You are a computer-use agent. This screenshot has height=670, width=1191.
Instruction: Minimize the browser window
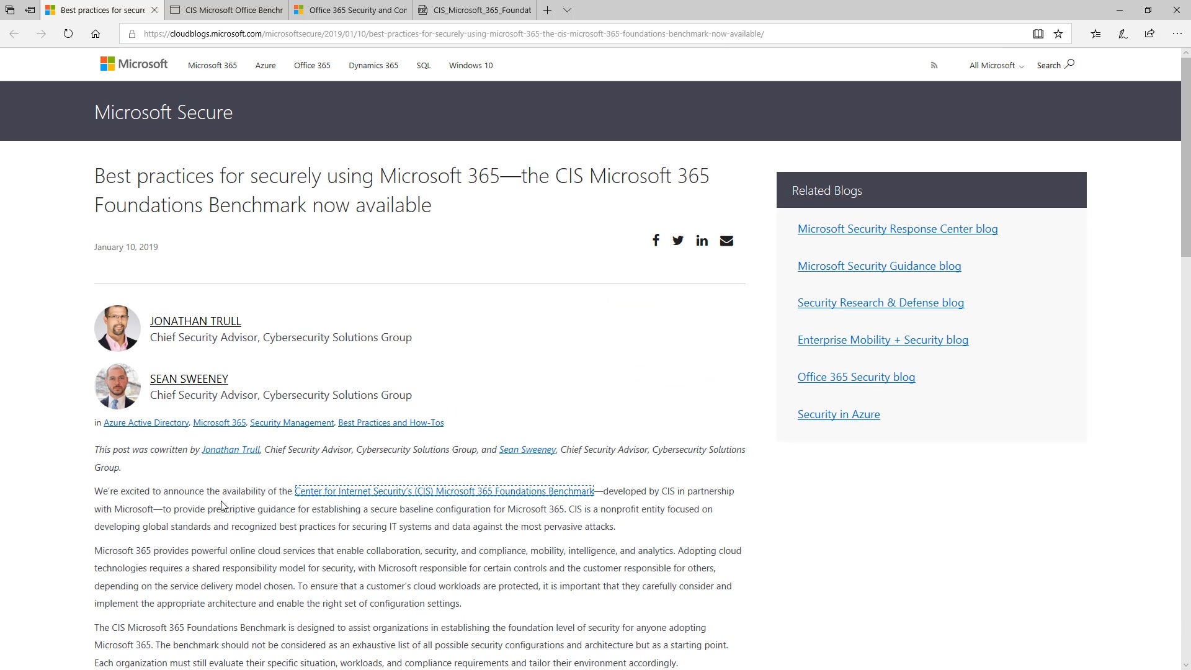coord(1119,10)
